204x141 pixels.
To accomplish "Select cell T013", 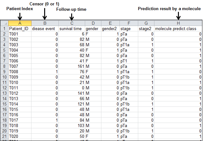I will 20,99.
